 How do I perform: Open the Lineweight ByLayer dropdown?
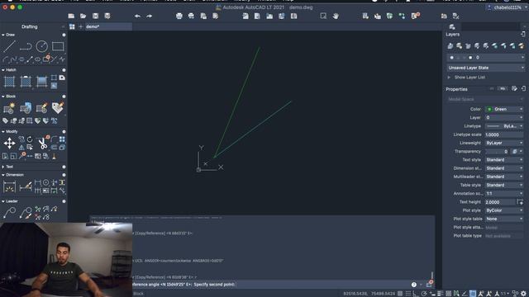click(x=504, y=143)
